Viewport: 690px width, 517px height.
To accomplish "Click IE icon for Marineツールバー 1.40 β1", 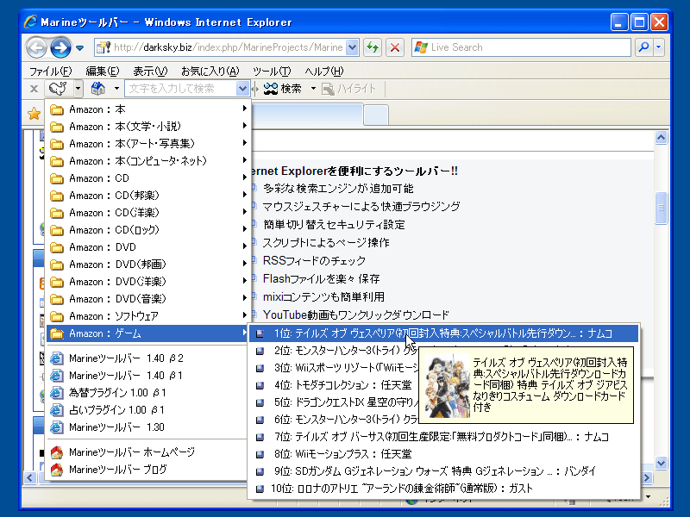I will coord(57,376).
